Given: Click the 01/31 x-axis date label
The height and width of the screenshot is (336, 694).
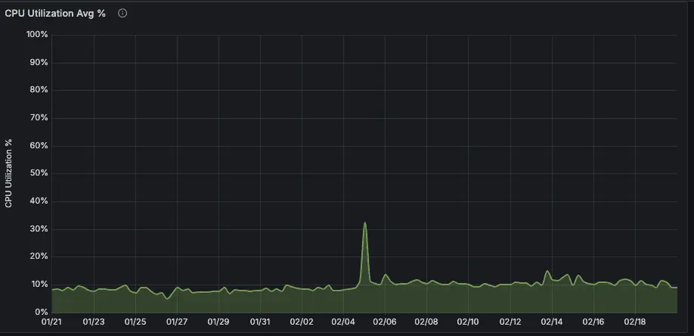Looking at the screenshot, I should point(259,322).
